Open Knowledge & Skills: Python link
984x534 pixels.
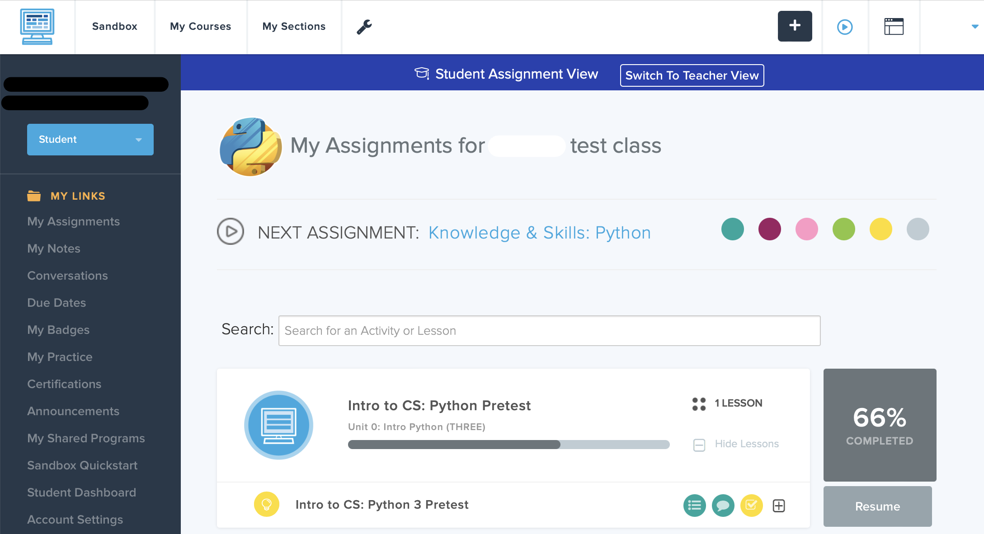pyautogui.click(x=539, y=233)
